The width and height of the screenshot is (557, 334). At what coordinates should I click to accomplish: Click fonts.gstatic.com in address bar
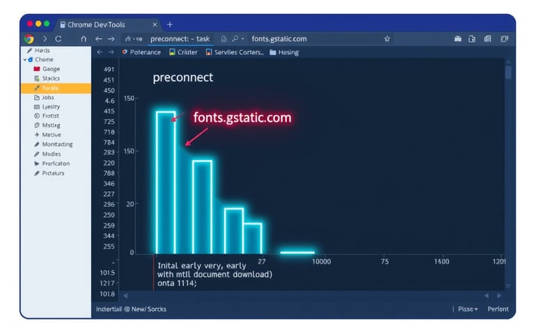point(279,39)
